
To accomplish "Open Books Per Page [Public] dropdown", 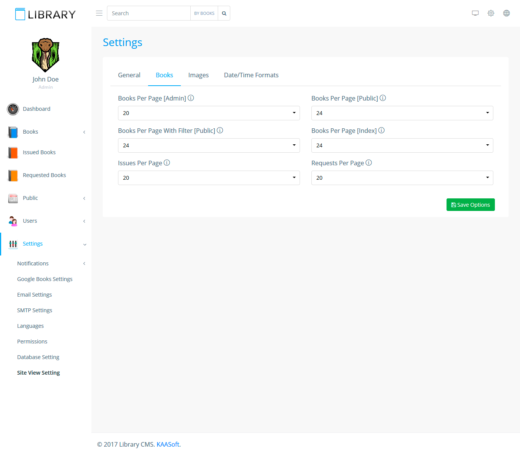I will coord(402,113).
